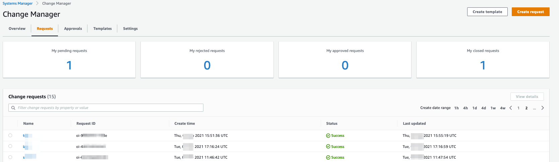Select the request created at 15:51:36 UTC
Screen dimensions: 559x162
pos(10,136)
